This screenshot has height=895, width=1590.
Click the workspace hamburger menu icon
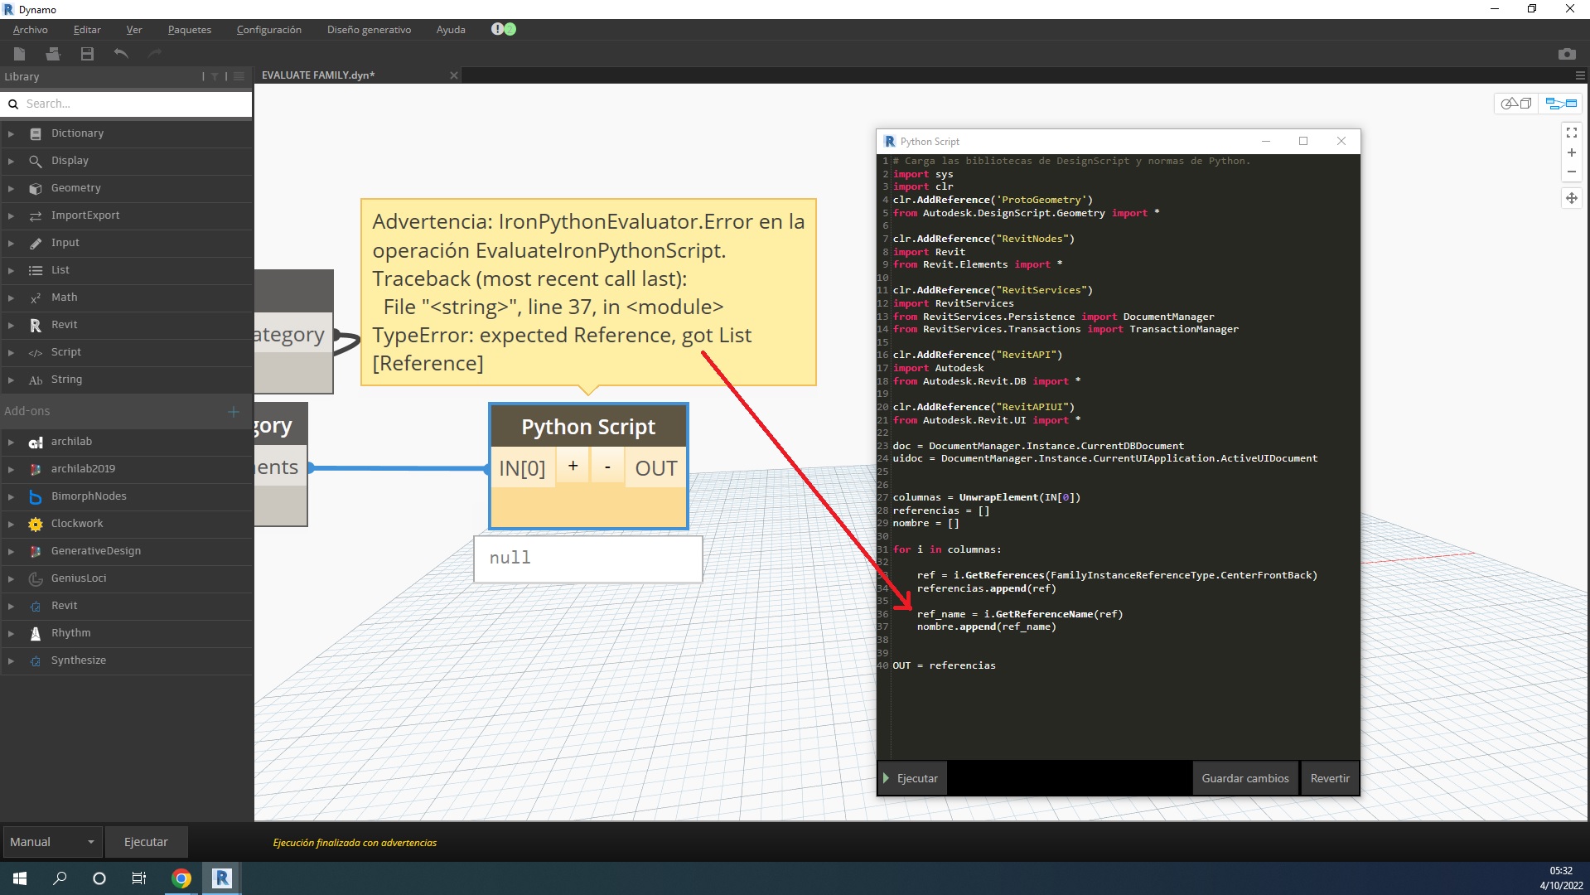click(x=1580, y=75)
